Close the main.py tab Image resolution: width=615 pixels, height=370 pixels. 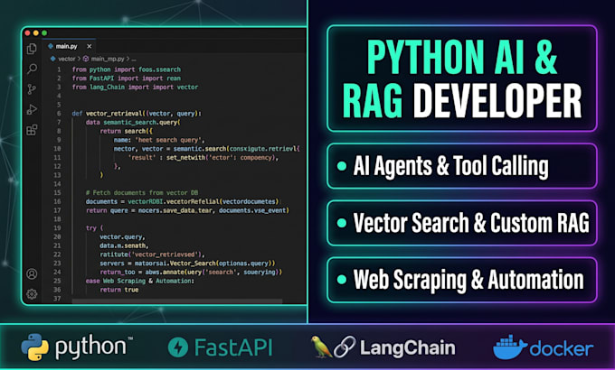(90, 46)
